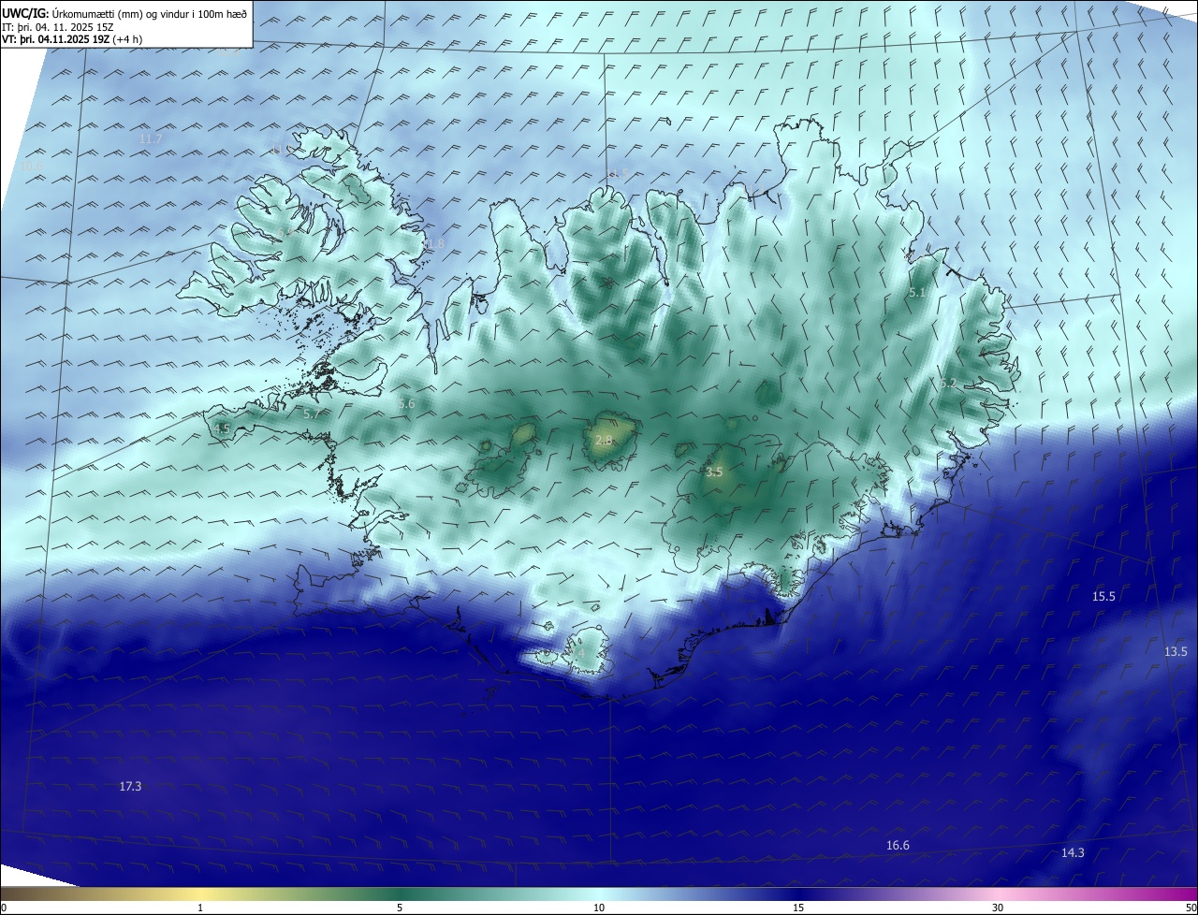Click the 2.8 value label on the map
The image size is (1198, 915).
coord(604,440)
